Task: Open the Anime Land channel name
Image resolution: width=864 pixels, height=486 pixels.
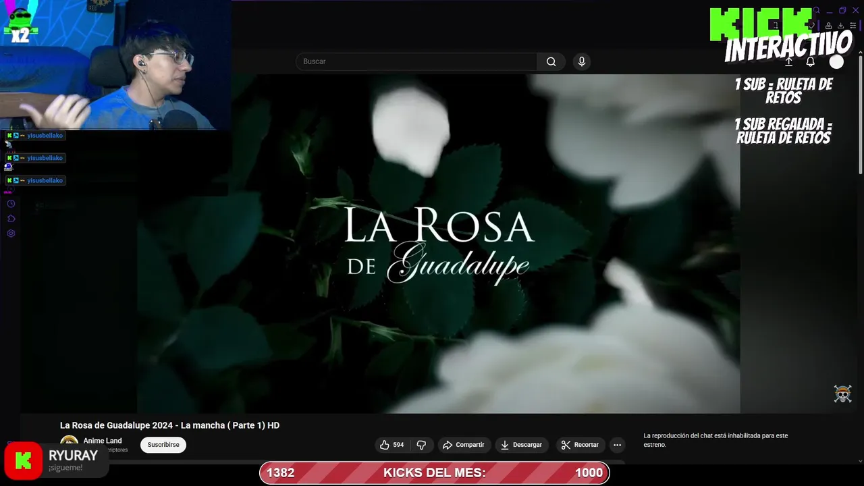Action: click(103, 441)
